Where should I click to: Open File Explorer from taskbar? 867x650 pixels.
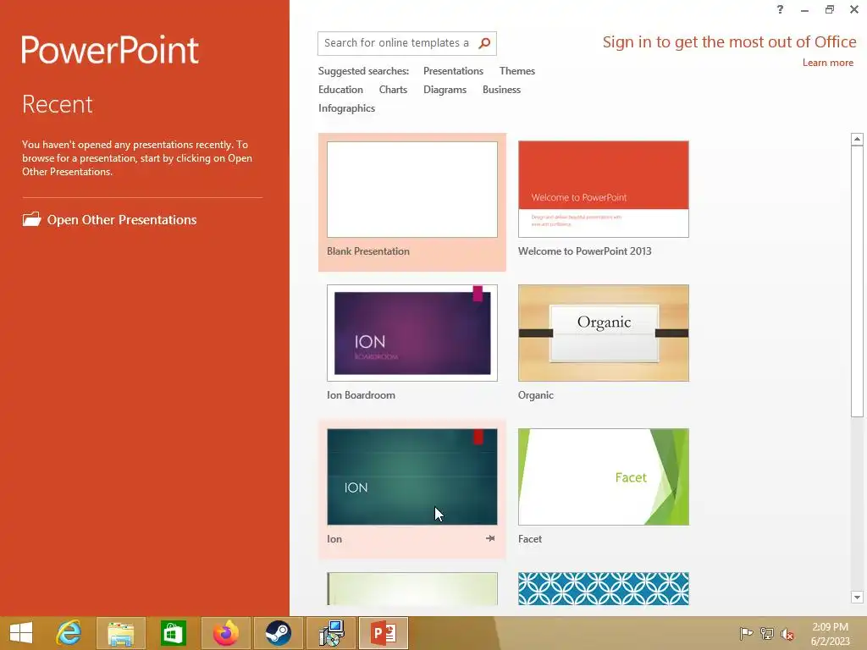pyautogui.click(x=121, y=633)
